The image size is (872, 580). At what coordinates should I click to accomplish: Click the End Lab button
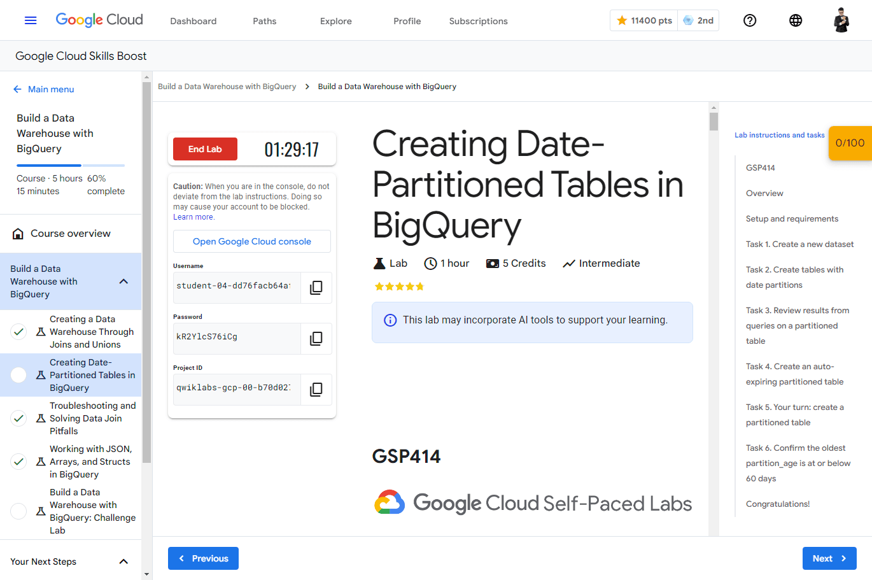pos(205,149)
